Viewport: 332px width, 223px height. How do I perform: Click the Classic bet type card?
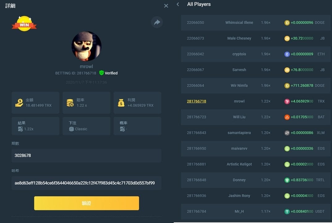(x=87, y=126)
